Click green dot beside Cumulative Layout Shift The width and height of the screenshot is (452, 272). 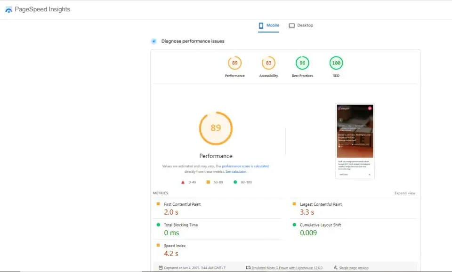pos(294,225)
